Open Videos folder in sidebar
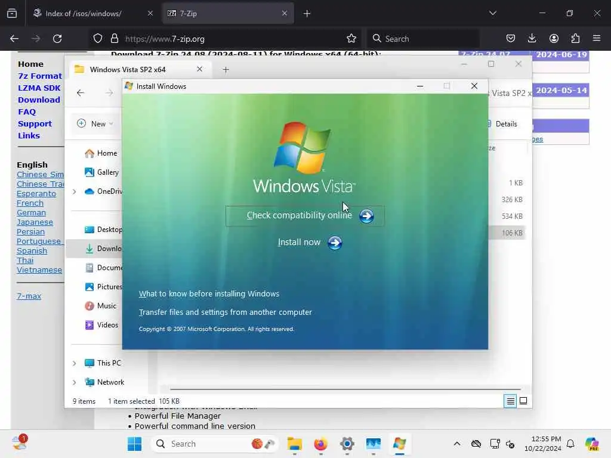Screen dimensions: 611x458 pyautogui.click(x=101, y=325)
